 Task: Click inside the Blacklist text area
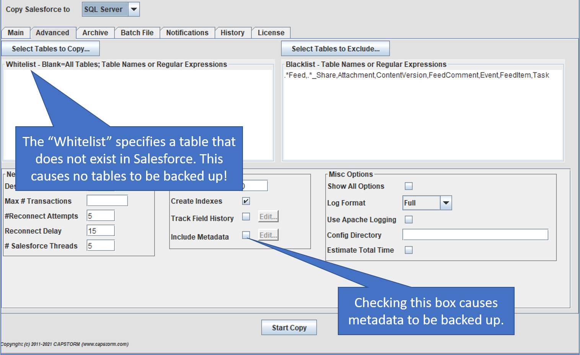click(423, 115)
